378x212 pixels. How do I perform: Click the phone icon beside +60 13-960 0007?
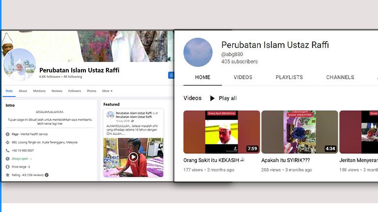coord(7,150)
